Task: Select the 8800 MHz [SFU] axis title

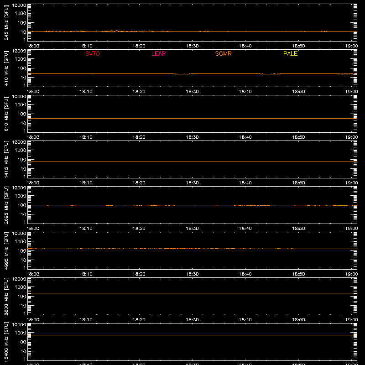Action: click(6, 296)
